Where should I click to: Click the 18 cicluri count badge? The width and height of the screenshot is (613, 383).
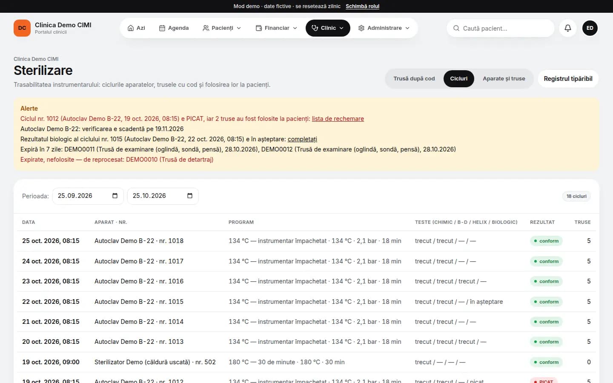coord(576,196)
